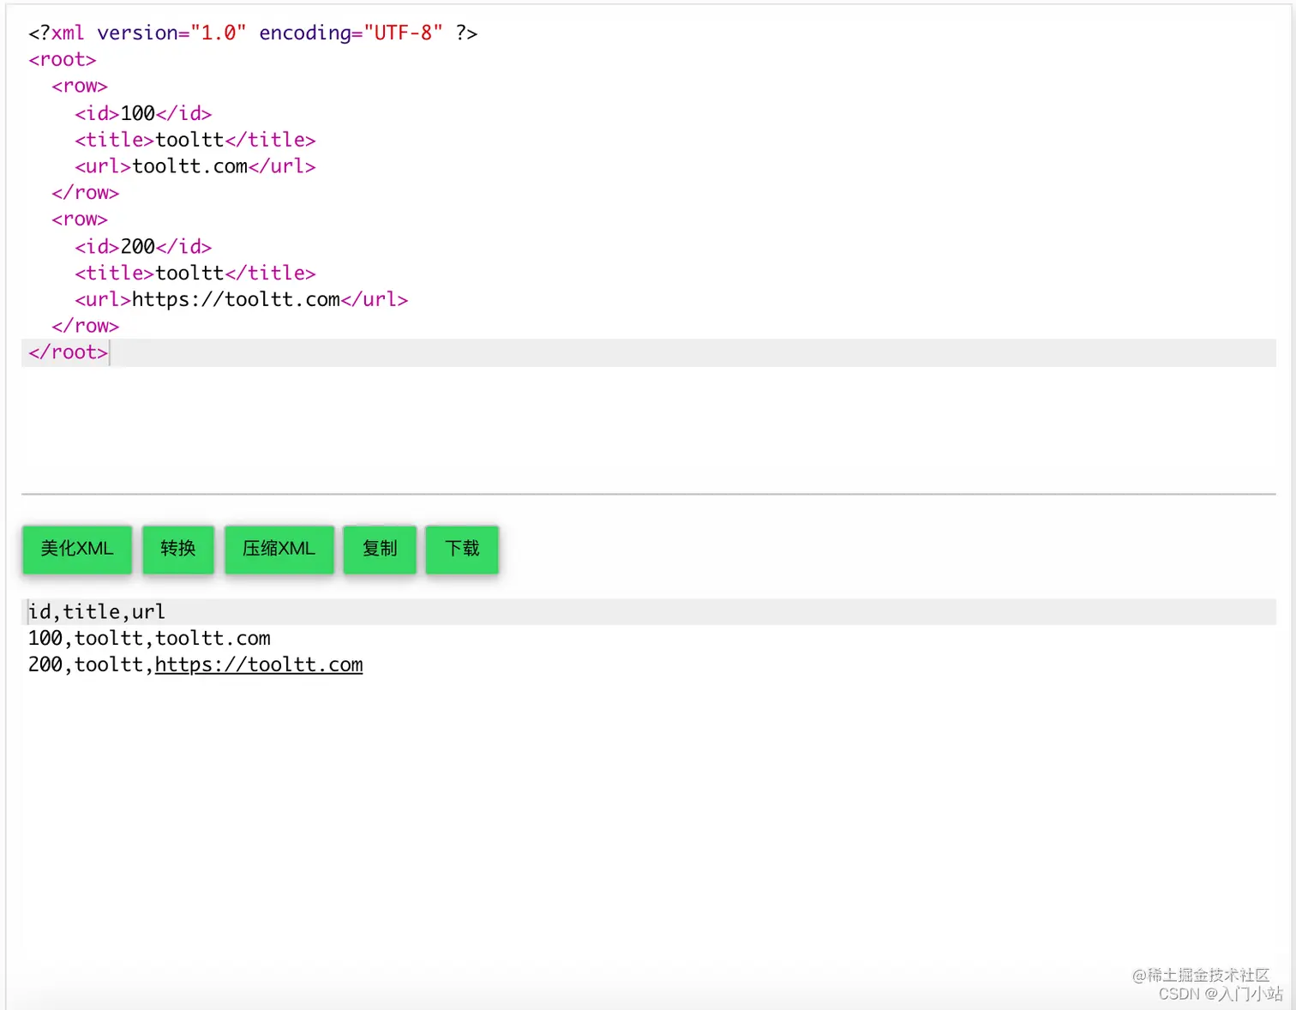Click the title line under id 100
1296x1010 pixels.
[195, 140]
